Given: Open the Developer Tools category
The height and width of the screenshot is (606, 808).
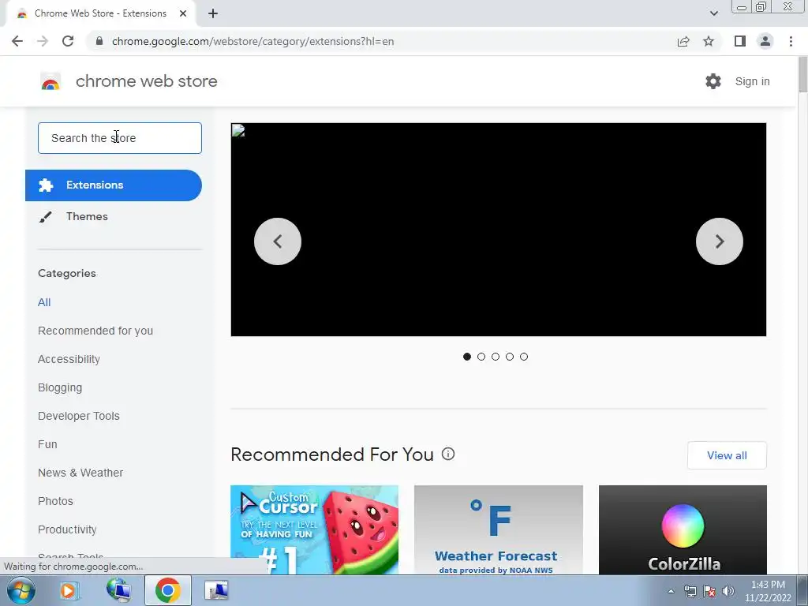Looking at the screenshot, I should click(x=79, y=416).
